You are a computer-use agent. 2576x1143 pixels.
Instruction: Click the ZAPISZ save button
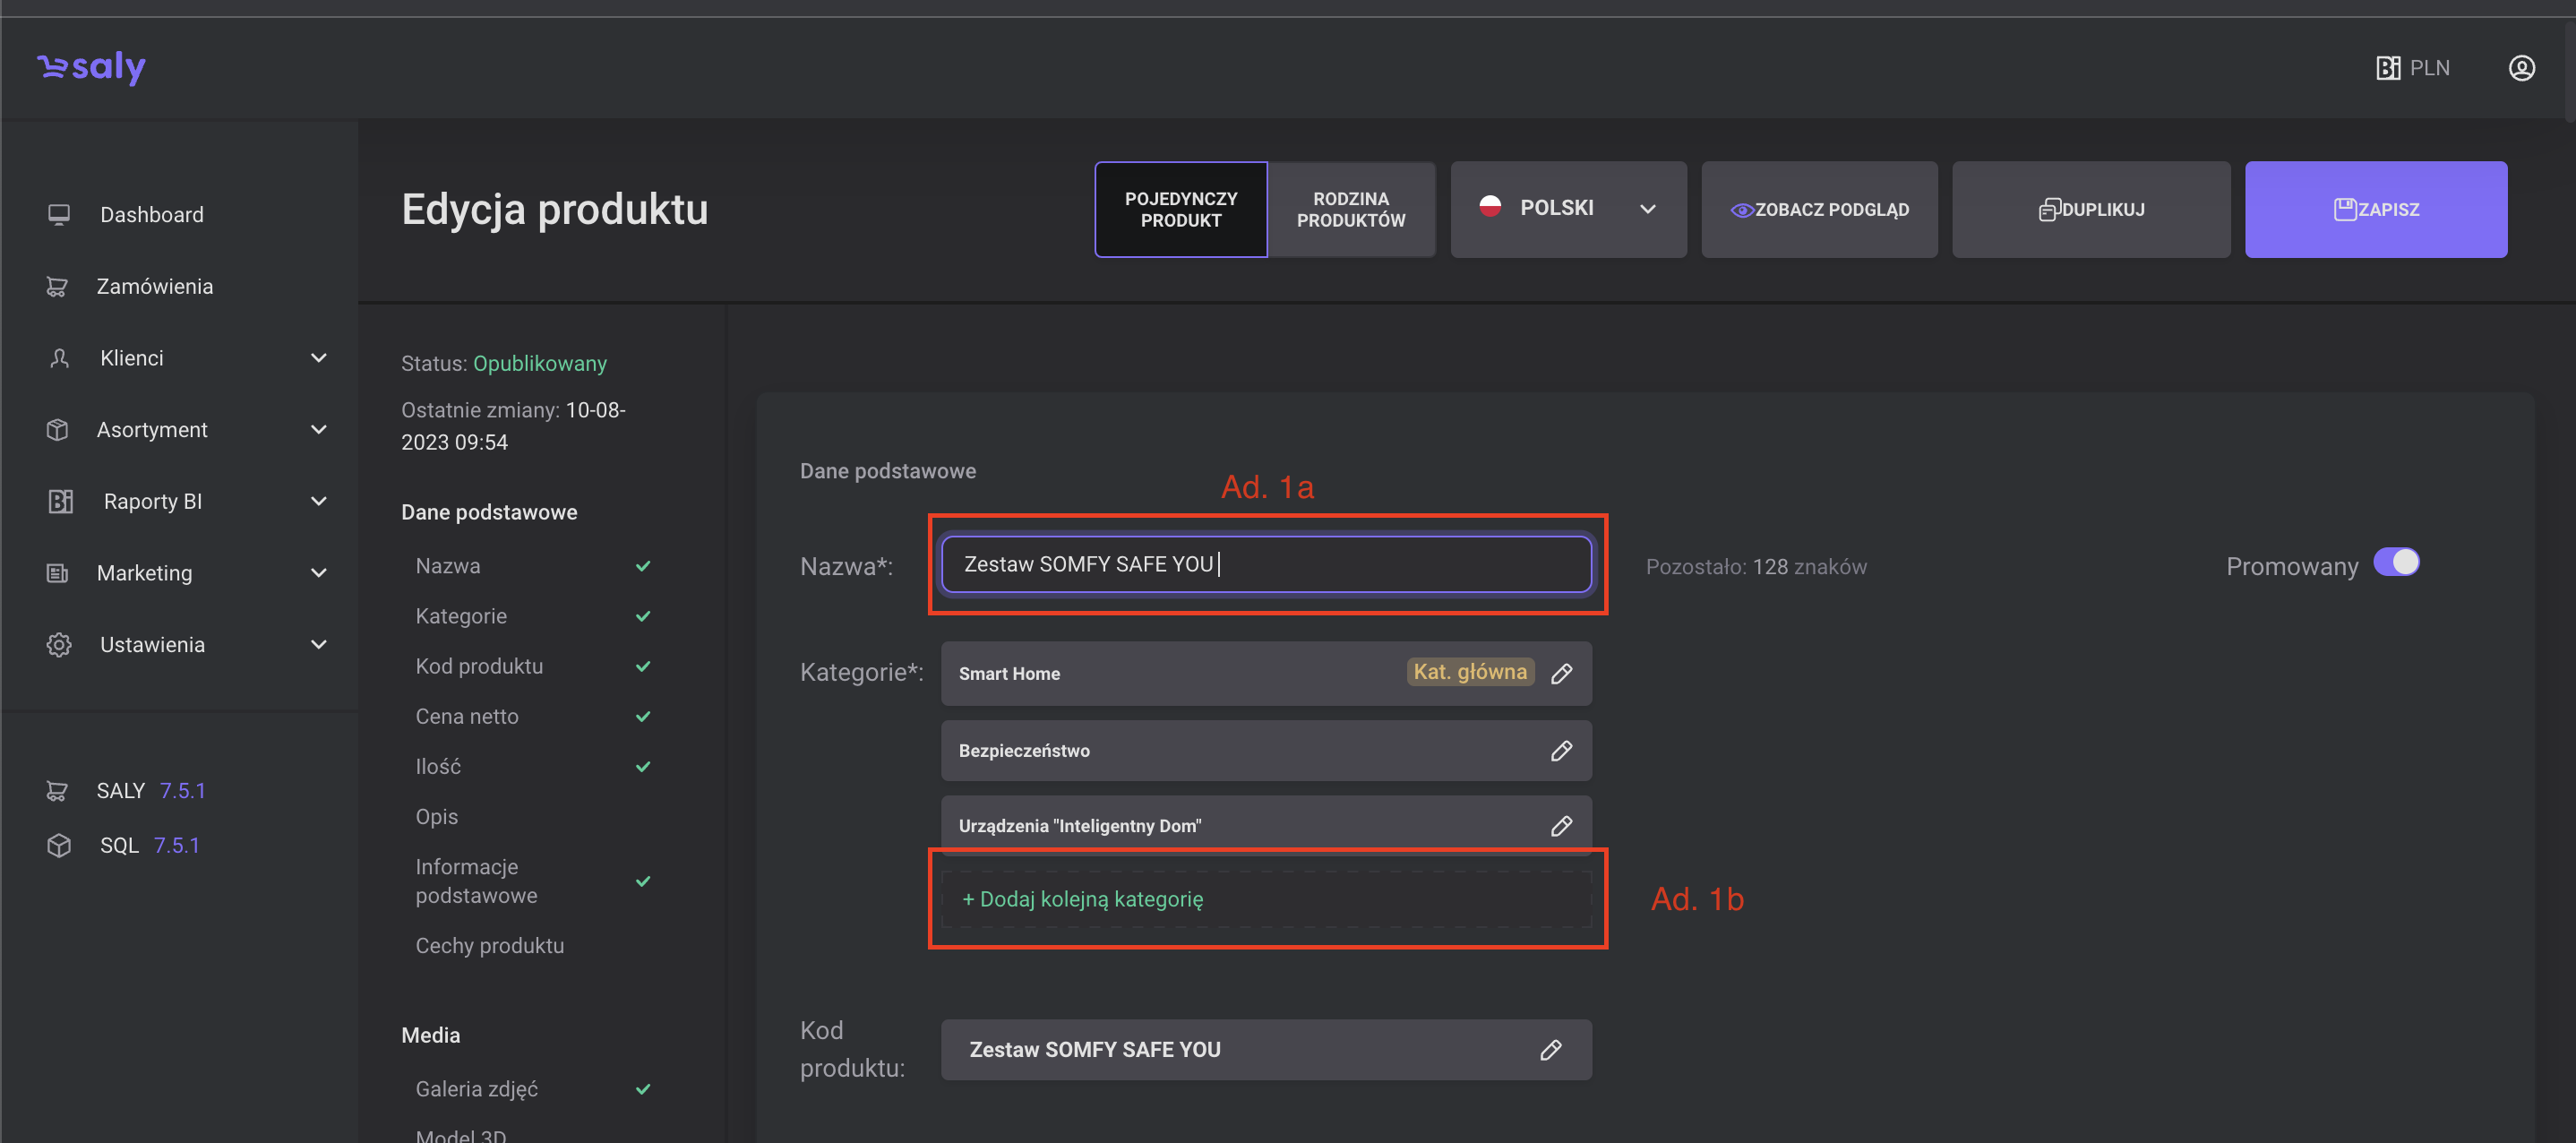(x=2375, y=210)
